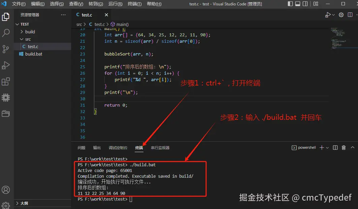Collapse the src folder in explorer
Viewport: 358px width, 209px height.
click(x=28, y=39)
